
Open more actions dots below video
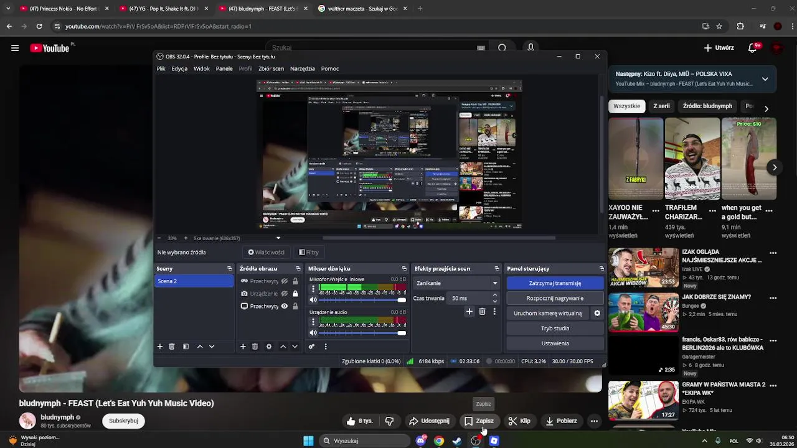click(594, 421)
